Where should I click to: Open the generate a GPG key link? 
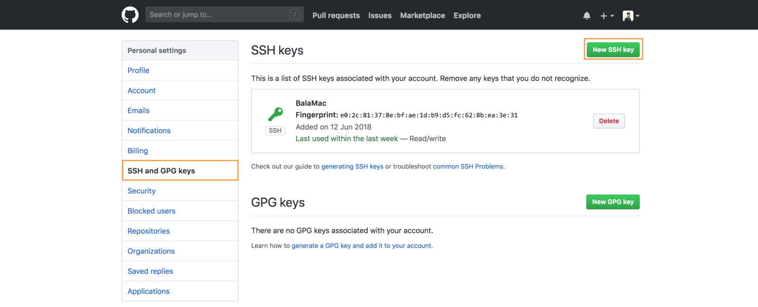(x=361, y=246)
